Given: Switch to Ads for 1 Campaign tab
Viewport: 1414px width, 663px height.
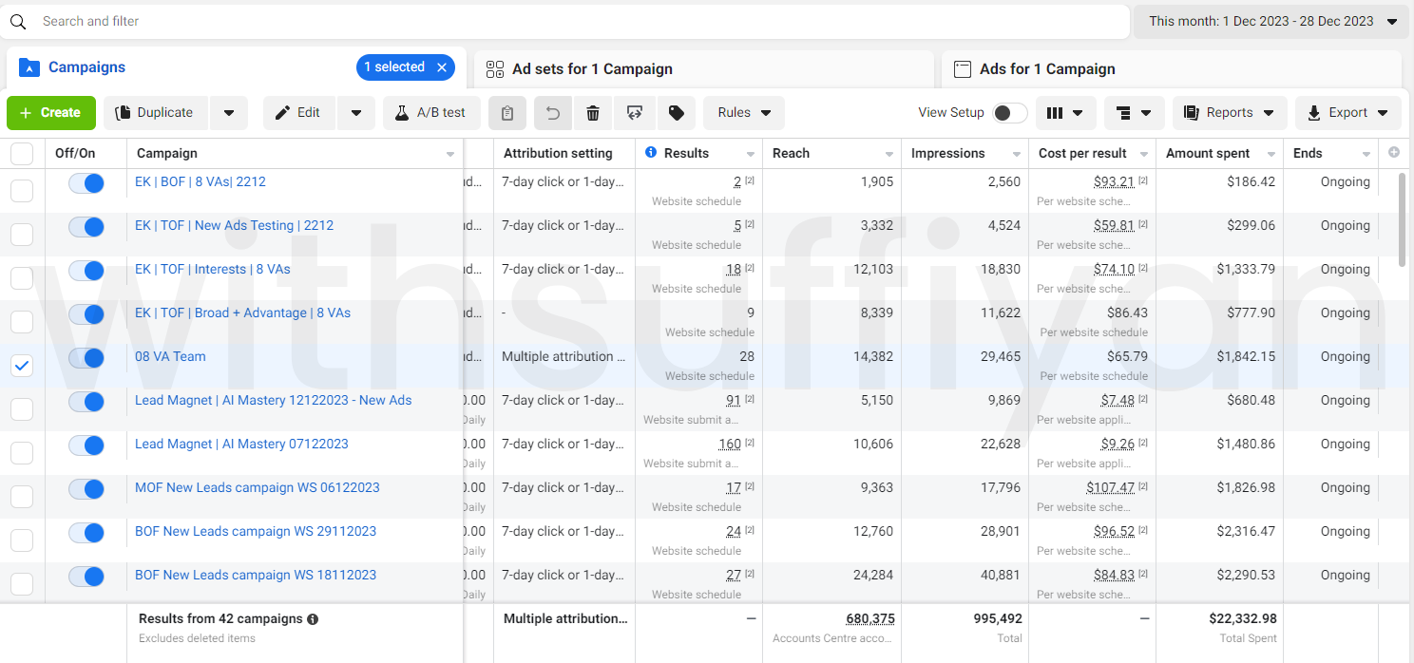Looking at the screenshot, I should [1172, 69].
